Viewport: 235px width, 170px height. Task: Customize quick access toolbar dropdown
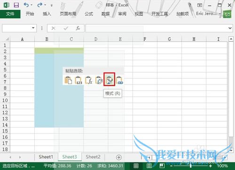tap(52, 5)
